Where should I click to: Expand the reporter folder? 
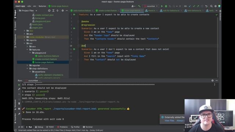[27, 65]
